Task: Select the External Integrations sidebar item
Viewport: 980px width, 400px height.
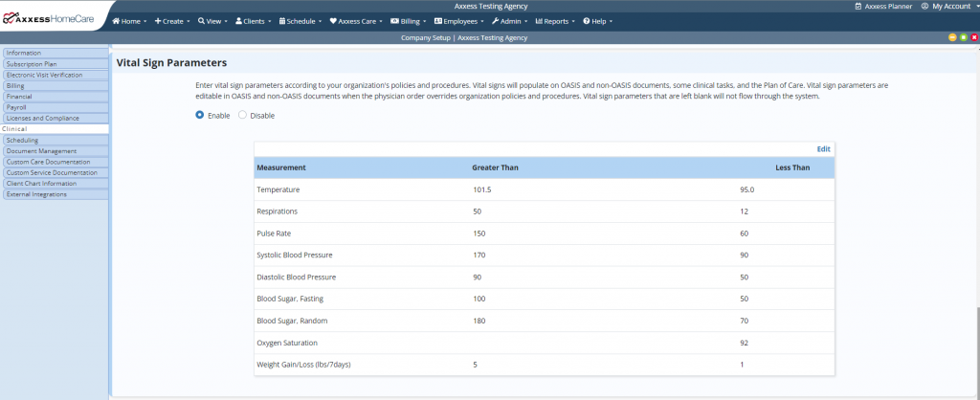Action: point(36,194)
